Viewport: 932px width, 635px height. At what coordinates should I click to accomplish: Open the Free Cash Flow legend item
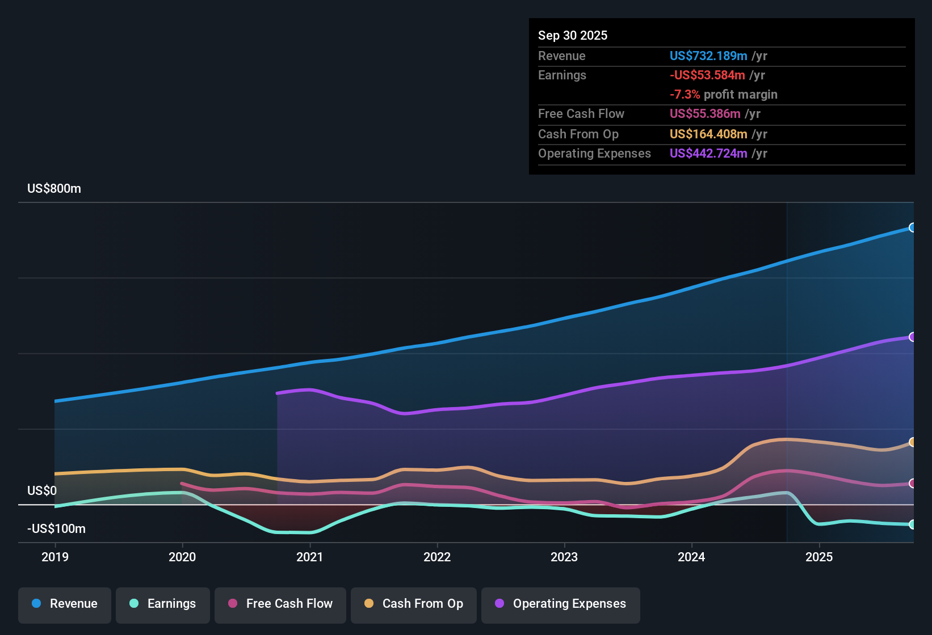tap(280, 604)
